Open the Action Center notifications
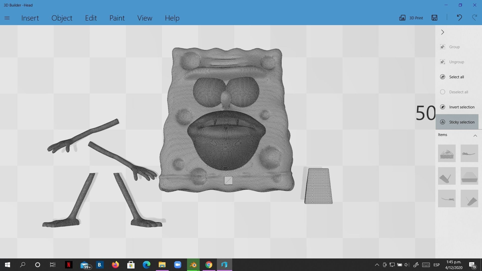The height and width of the screenshot is (271, 482). [x=472, y=265]
